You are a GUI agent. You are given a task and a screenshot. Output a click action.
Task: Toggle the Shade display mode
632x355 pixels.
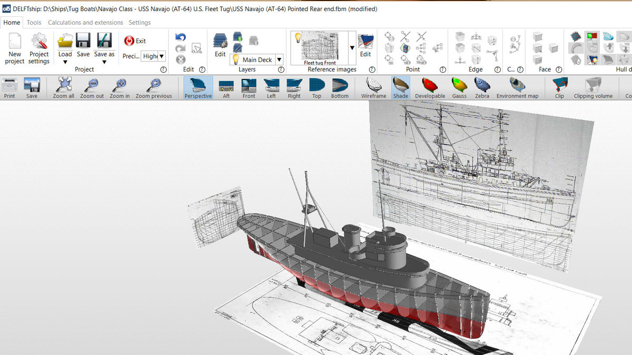click(400, 88)
